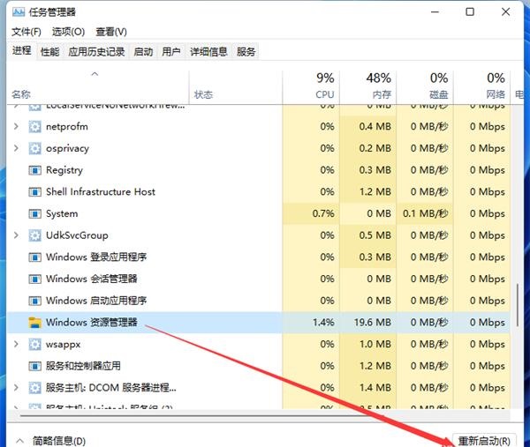Click the 1.0 MB memory value of wsappx

point(375,345)
